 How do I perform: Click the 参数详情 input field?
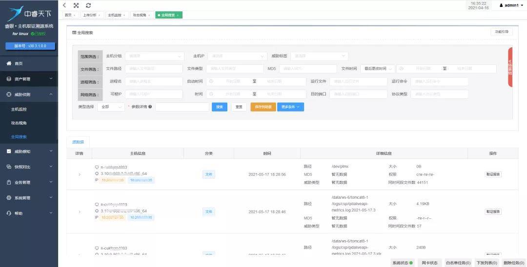182,107
